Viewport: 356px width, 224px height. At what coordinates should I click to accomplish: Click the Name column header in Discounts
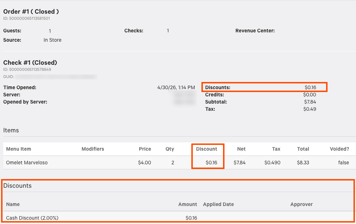pyautogui.click(x=13, y=204)
